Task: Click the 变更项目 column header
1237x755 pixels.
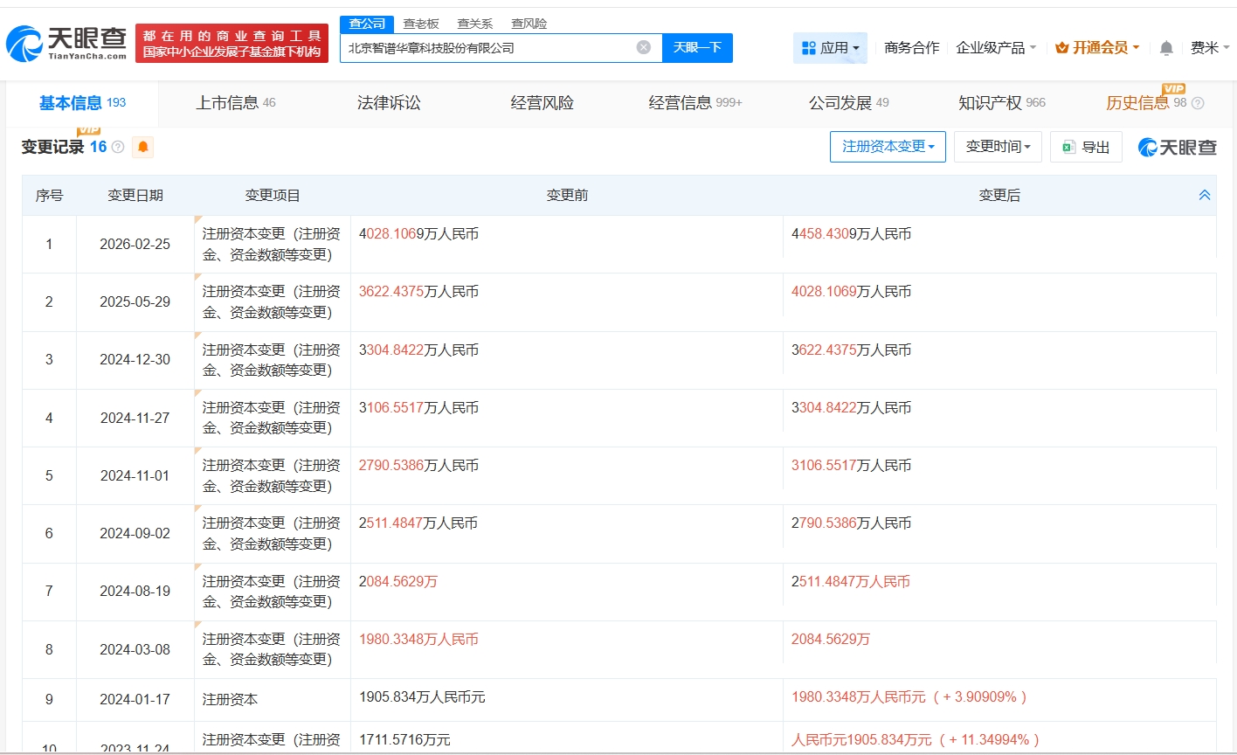Action: click(273, 195)
